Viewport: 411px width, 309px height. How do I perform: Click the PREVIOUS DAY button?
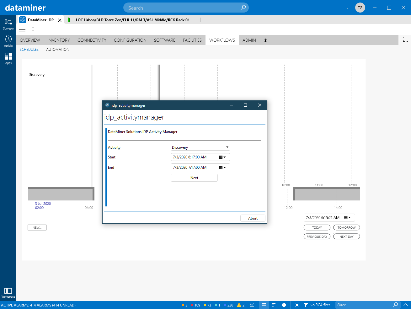tap(317, 237)
